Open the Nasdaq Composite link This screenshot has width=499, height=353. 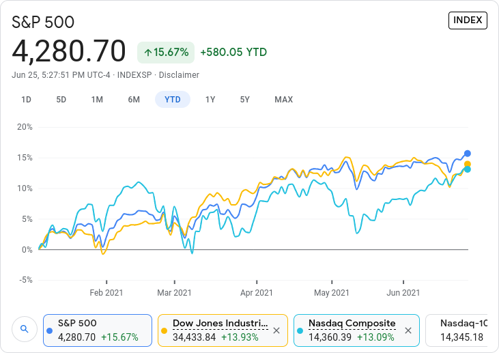point(352,324)
